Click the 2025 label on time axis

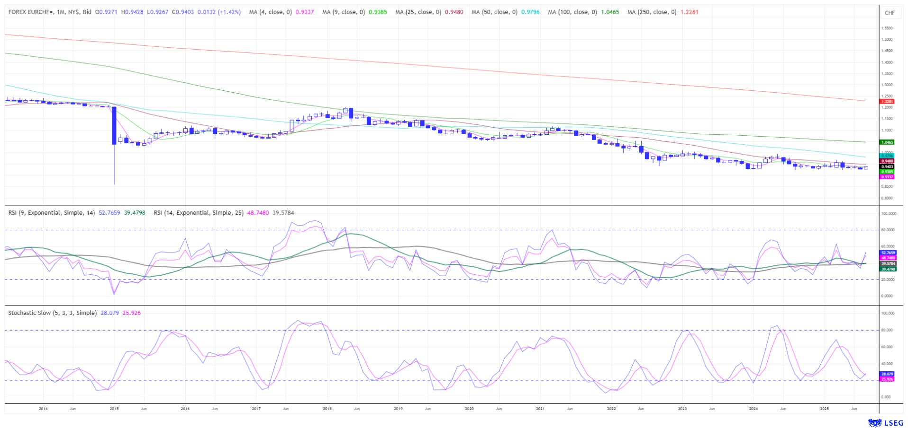tap(825, 409)
